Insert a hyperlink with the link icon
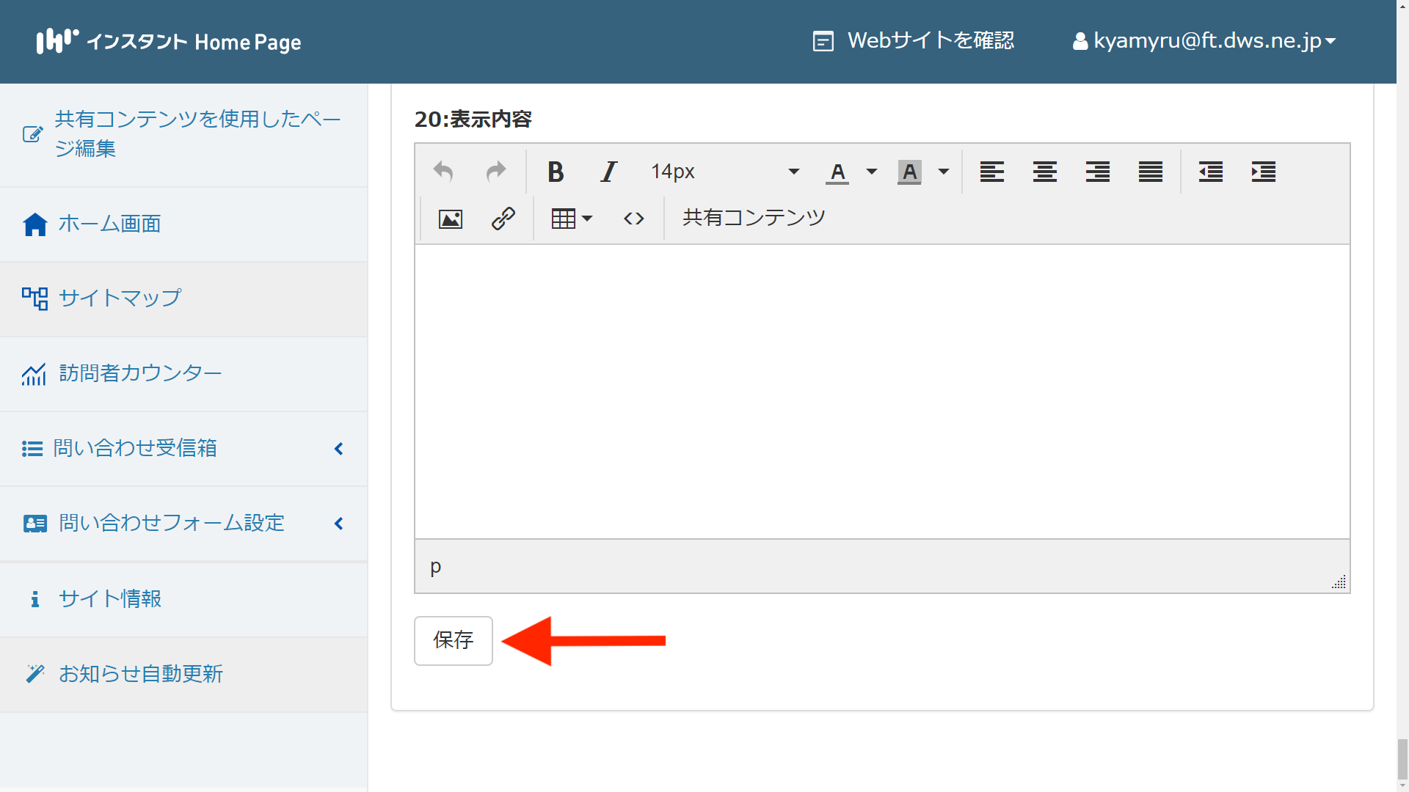1409x792 pixels. [503, 219]
